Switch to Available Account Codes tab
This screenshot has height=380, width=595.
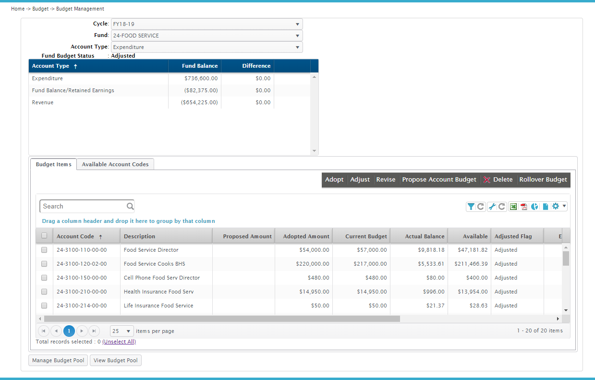pos(115,164)
